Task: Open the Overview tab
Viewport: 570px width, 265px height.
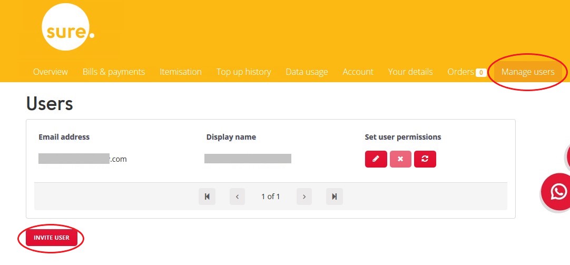Action: (51, 72)
